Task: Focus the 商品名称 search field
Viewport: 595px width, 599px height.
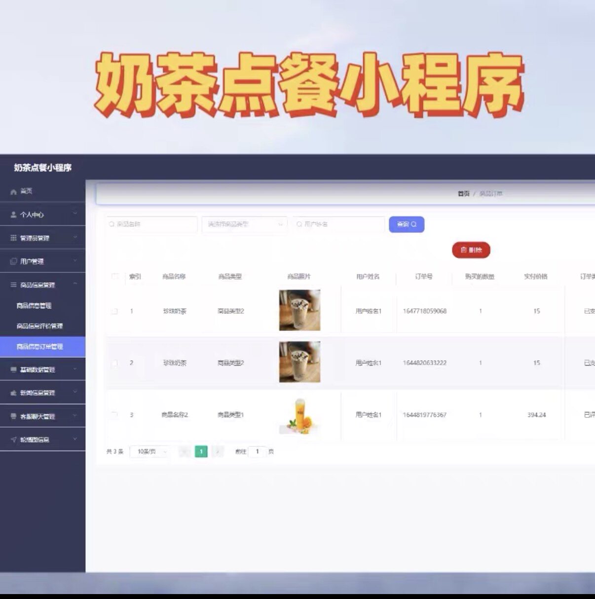Action: point(152,225)
